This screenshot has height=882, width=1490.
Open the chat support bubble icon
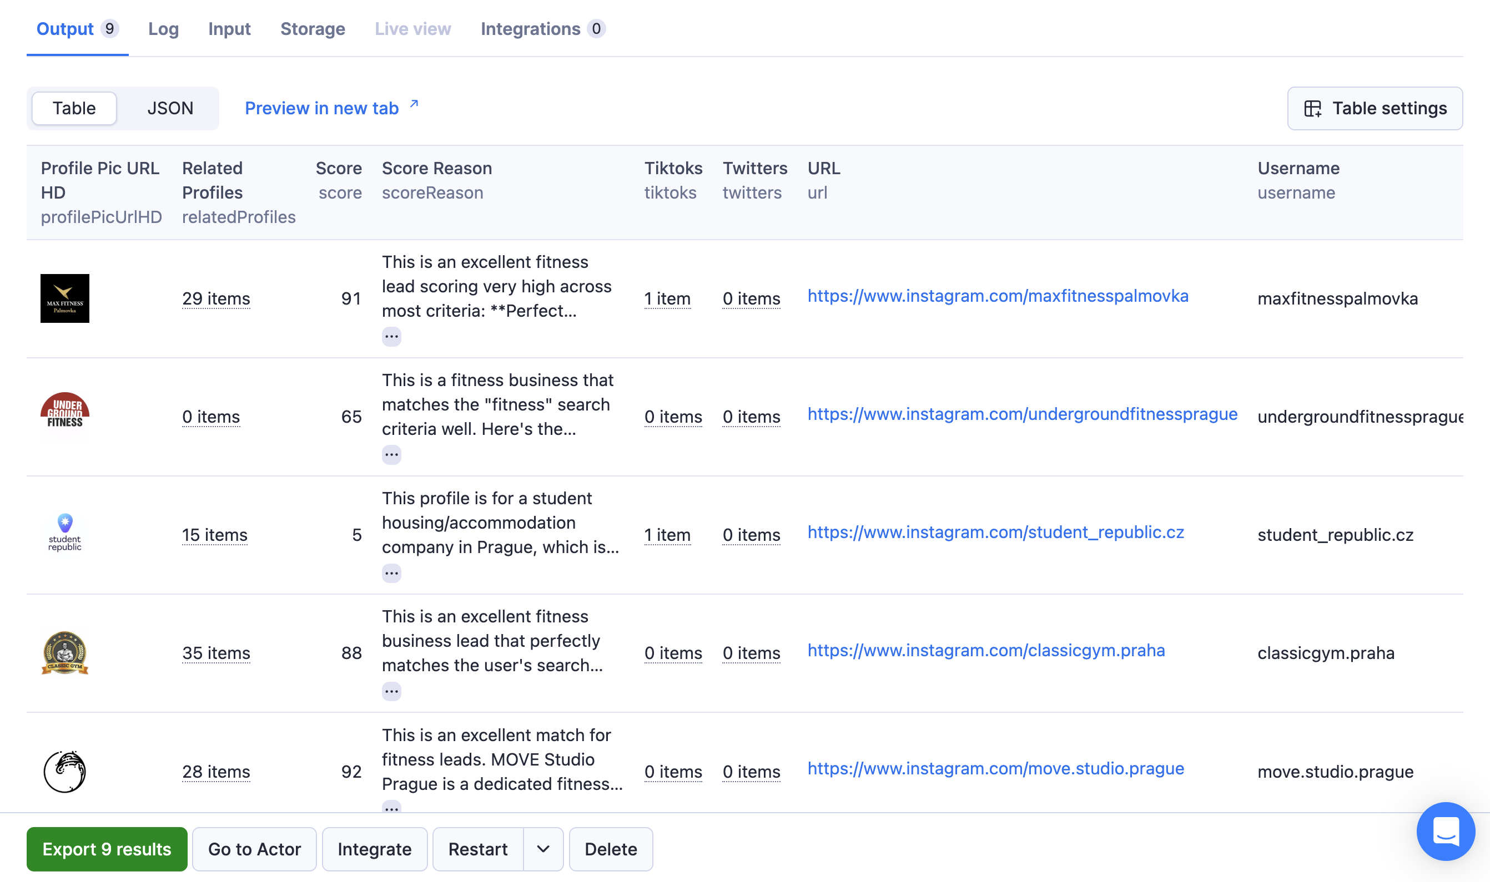(x=1445, y=831)
